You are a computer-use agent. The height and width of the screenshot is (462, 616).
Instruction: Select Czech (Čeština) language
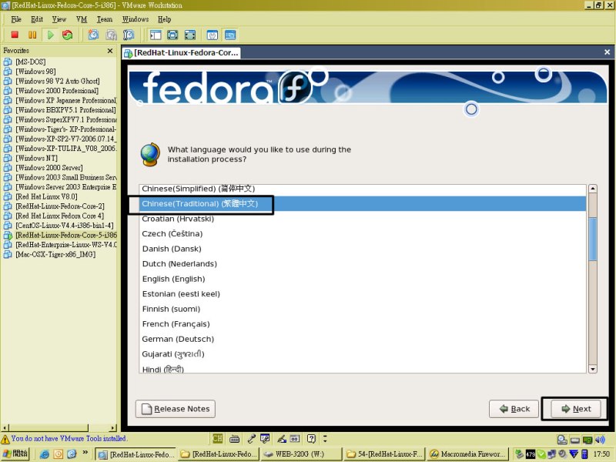pos(363,234)
